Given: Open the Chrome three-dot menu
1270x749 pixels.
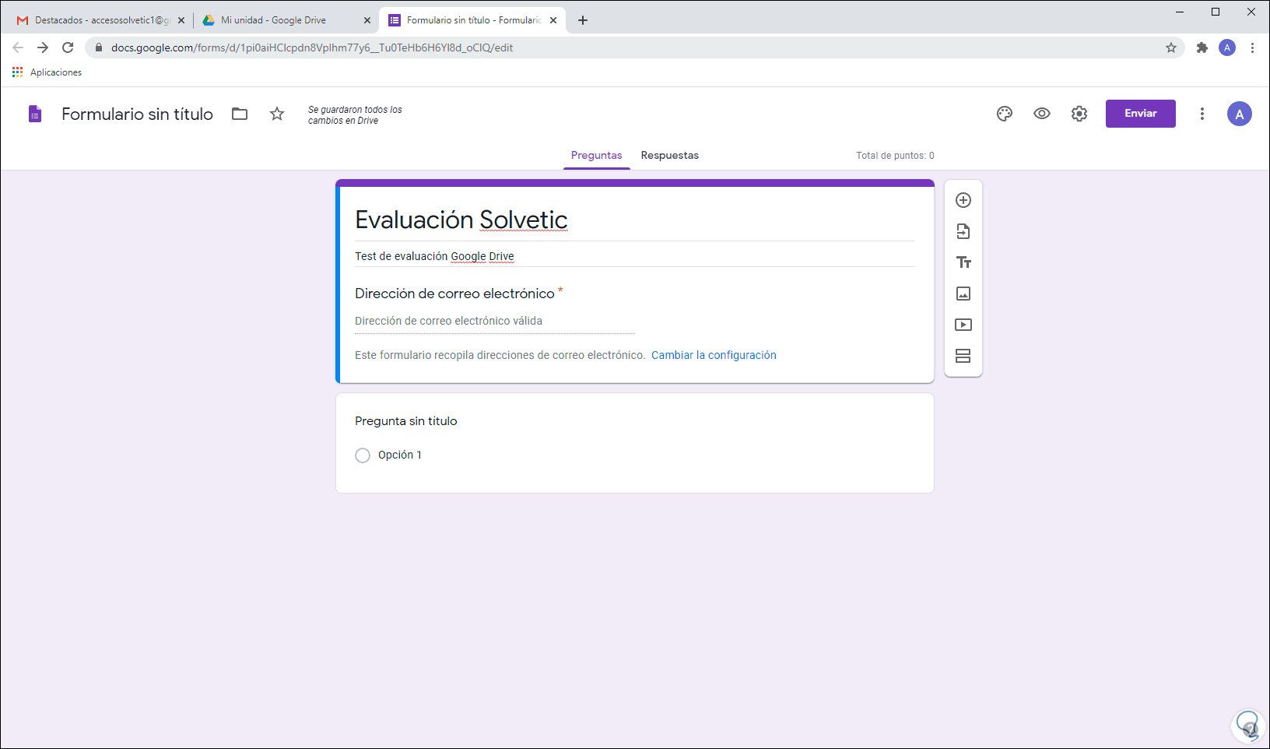Looking at the screenshot, I should point(1252,47).
